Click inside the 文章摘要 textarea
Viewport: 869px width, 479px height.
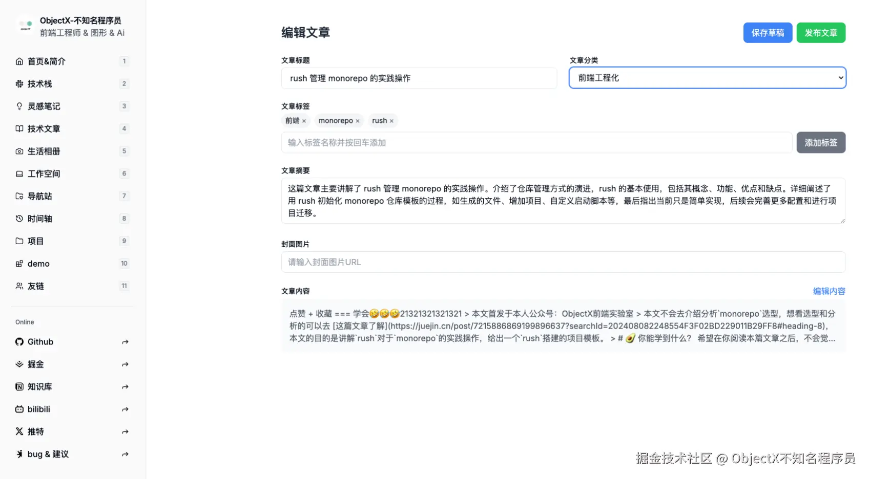(563, 201)
